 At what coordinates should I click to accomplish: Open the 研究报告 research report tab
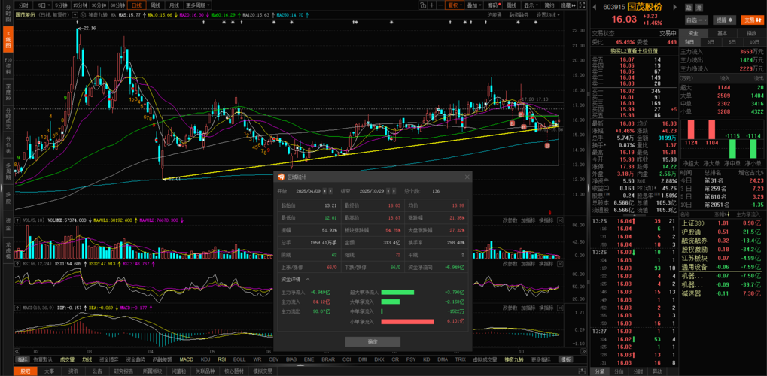(x=123, y=371)
